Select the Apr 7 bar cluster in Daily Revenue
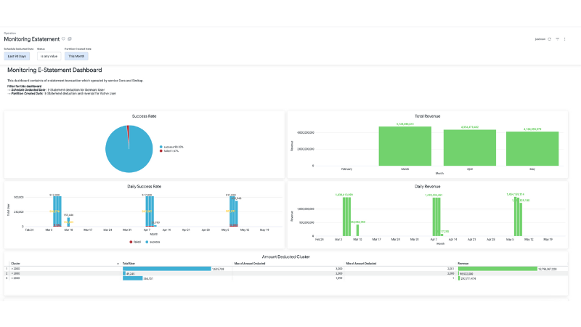581x327 pixels. point(436,217)
